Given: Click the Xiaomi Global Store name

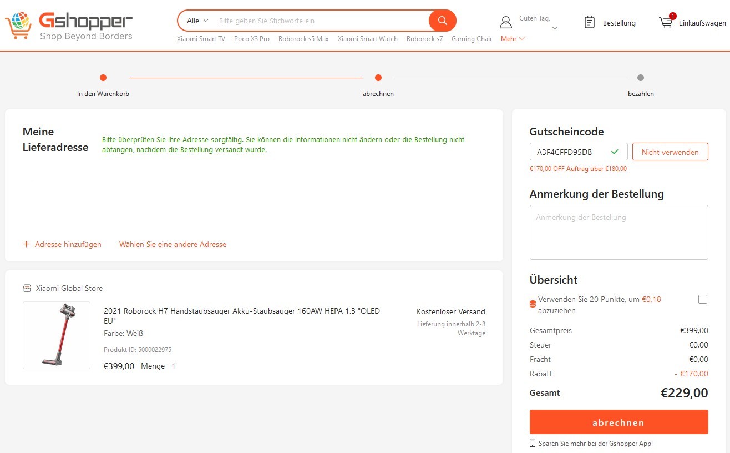Looking at the screenshot, I should click(x=69, y=288).
